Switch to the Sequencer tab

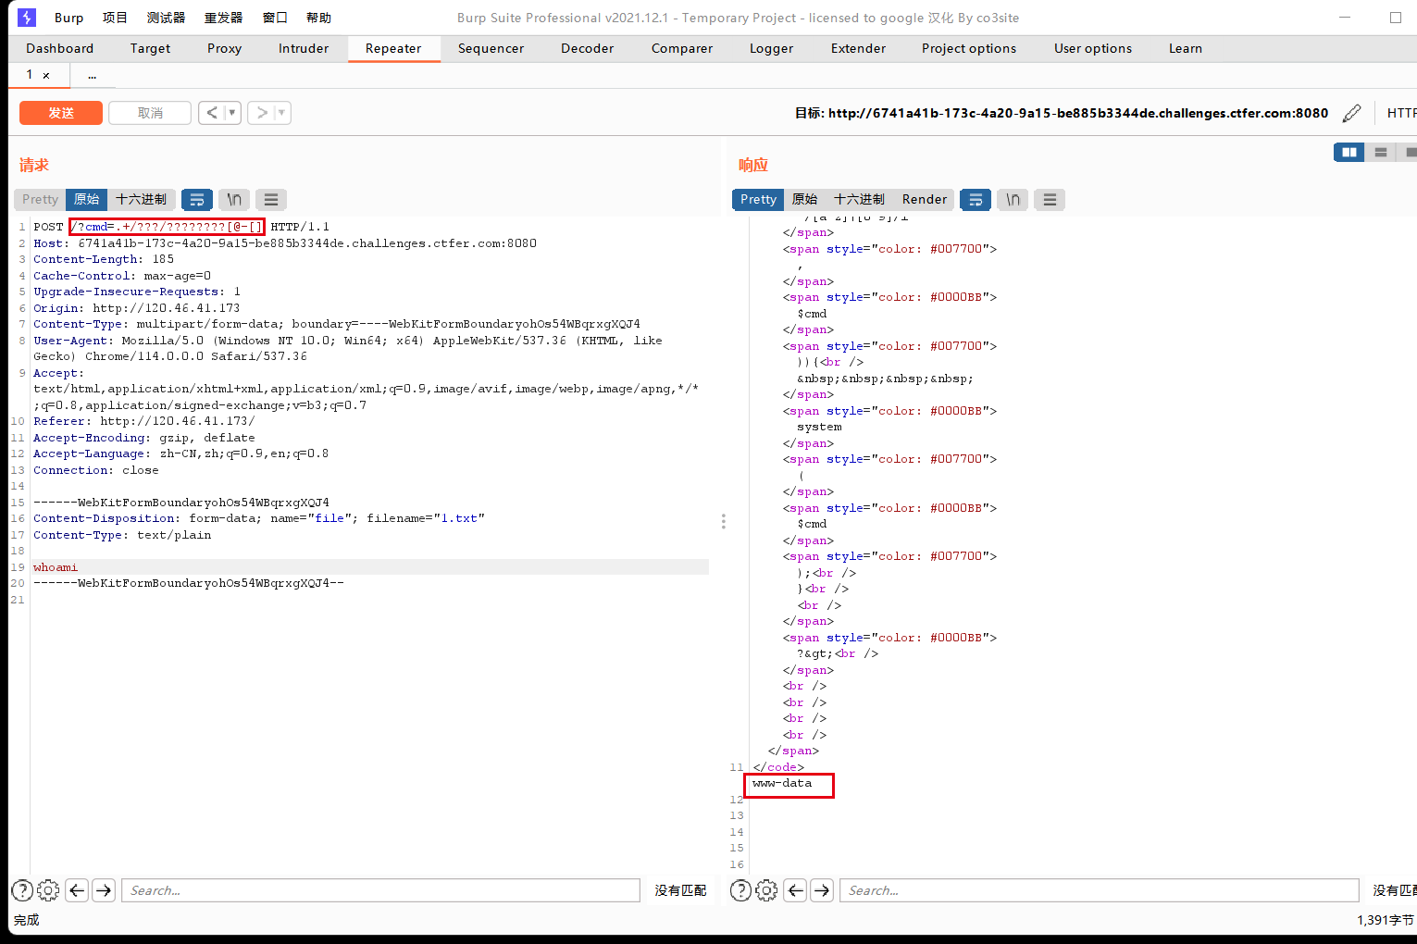click(491, 48)
